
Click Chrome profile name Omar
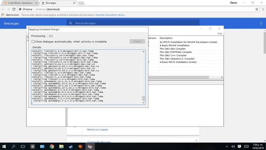pyautogui.click(x=234, y=3)
